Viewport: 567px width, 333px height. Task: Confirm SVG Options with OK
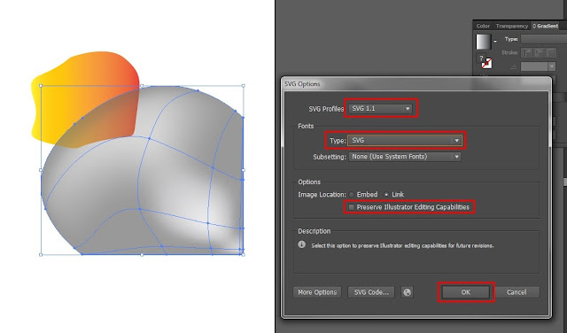tap(466, 292)
